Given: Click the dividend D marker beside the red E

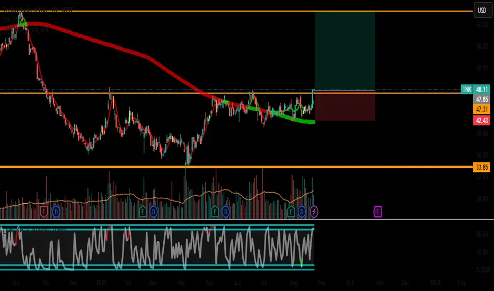Looking at the screenshot, I should 56,212.
